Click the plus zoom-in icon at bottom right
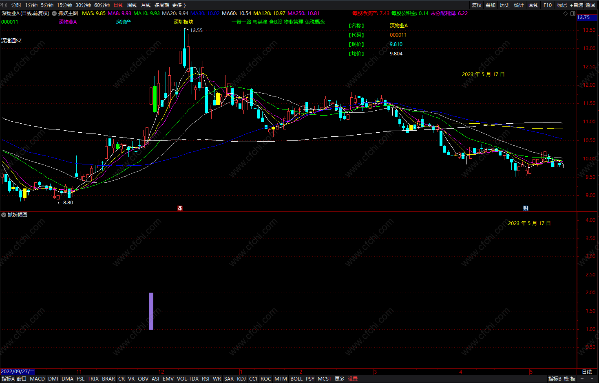This screenshot has height=383, width=599. pos(582,379)
